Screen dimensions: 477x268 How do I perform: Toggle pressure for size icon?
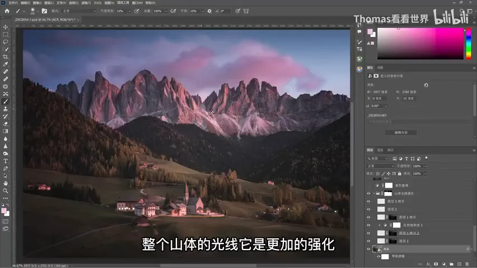pos(237,11)
